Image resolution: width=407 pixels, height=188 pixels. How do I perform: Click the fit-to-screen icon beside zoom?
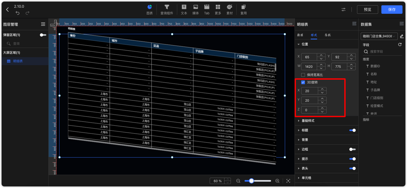288,181
